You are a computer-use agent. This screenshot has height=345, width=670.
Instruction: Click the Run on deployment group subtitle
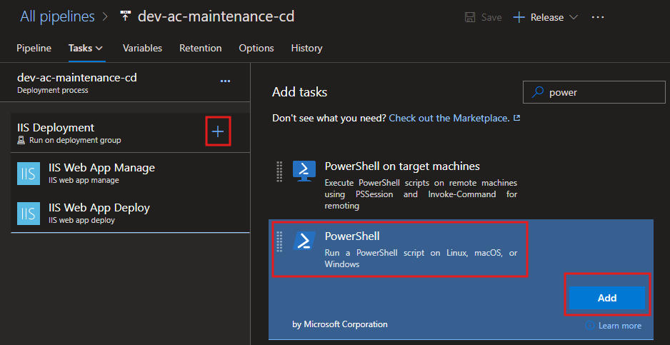(75, 140)
